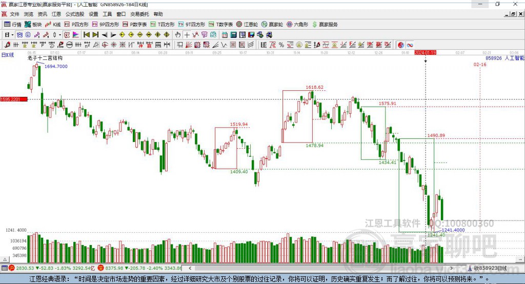Open the P四方形 tool
Screen dimensions: 525x284
[76, 25]
